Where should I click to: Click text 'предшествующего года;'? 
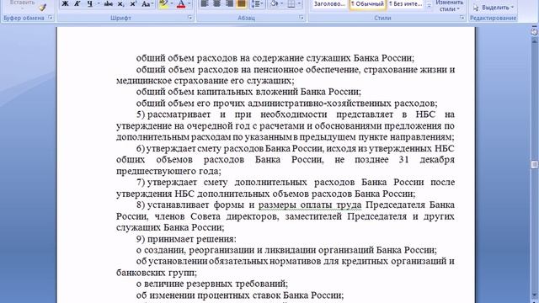tap(168, 171)
